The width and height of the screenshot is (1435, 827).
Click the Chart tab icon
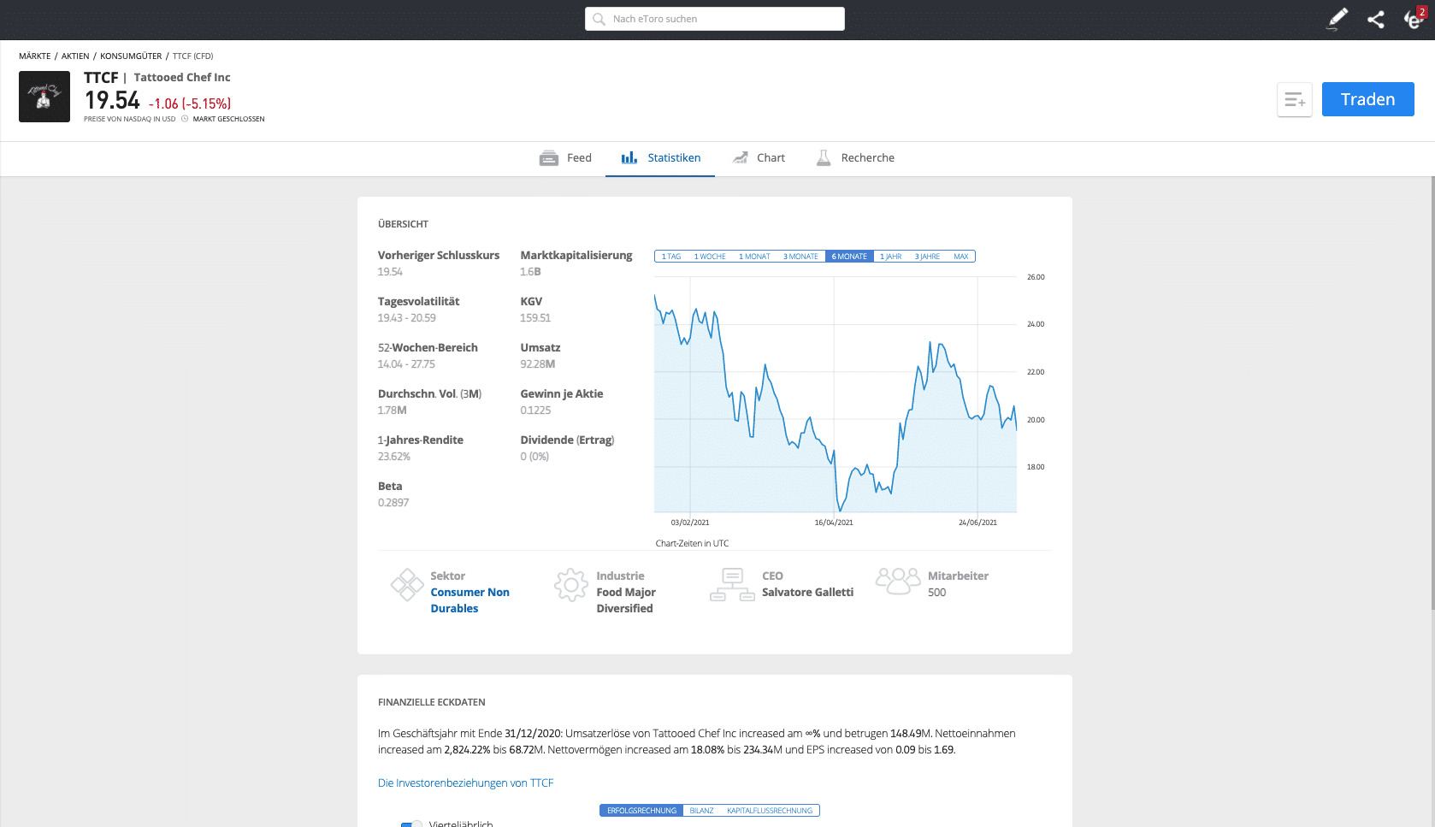point(741,157)
